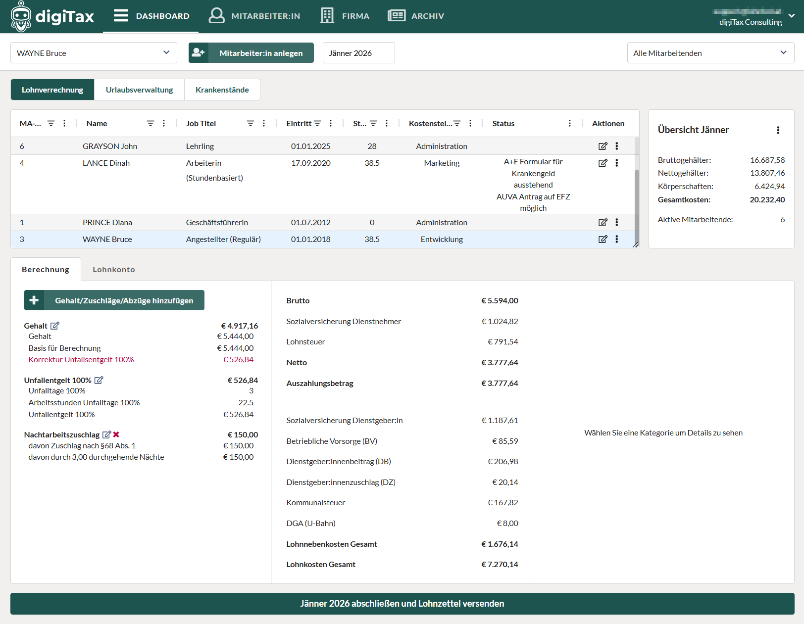Open more actions for LANCE Dinah
This screenshot has height=624, width=804.
pyautogui.click(x=616, y=163)
